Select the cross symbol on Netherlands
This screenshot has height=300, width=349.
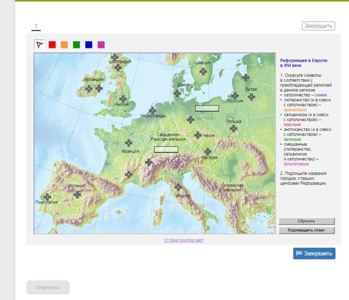(153, 110)
